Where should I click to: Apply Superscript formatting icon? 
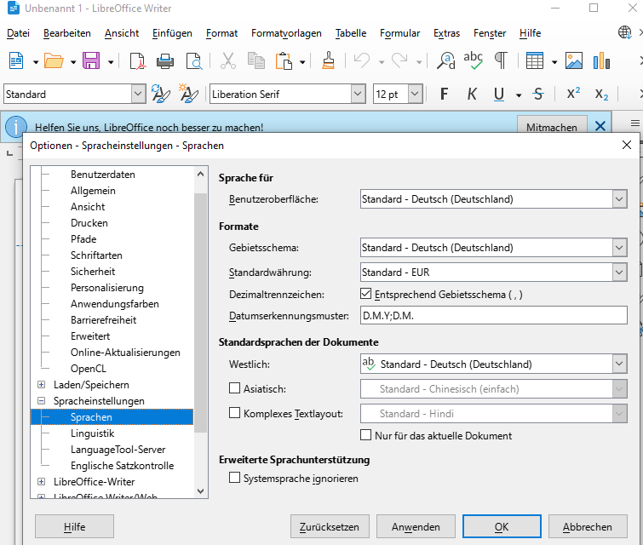point(573,93)
